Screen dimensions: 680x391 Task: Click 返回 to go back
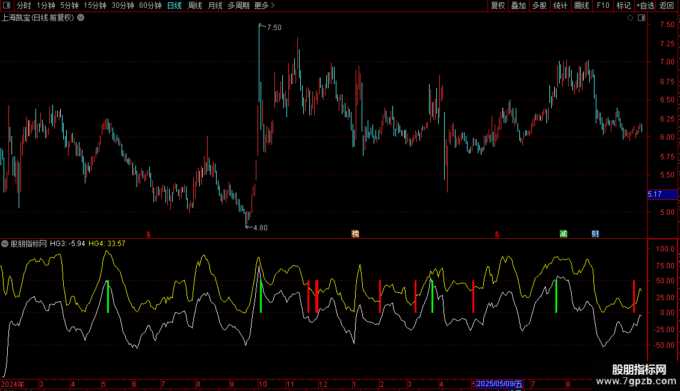click(667, 5)
